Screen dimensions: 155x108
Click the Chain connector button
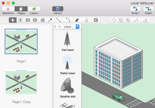148,9
